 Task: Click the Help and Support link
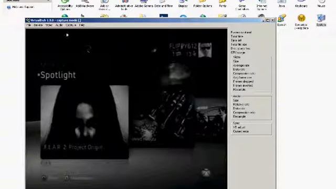coord(23,7)
